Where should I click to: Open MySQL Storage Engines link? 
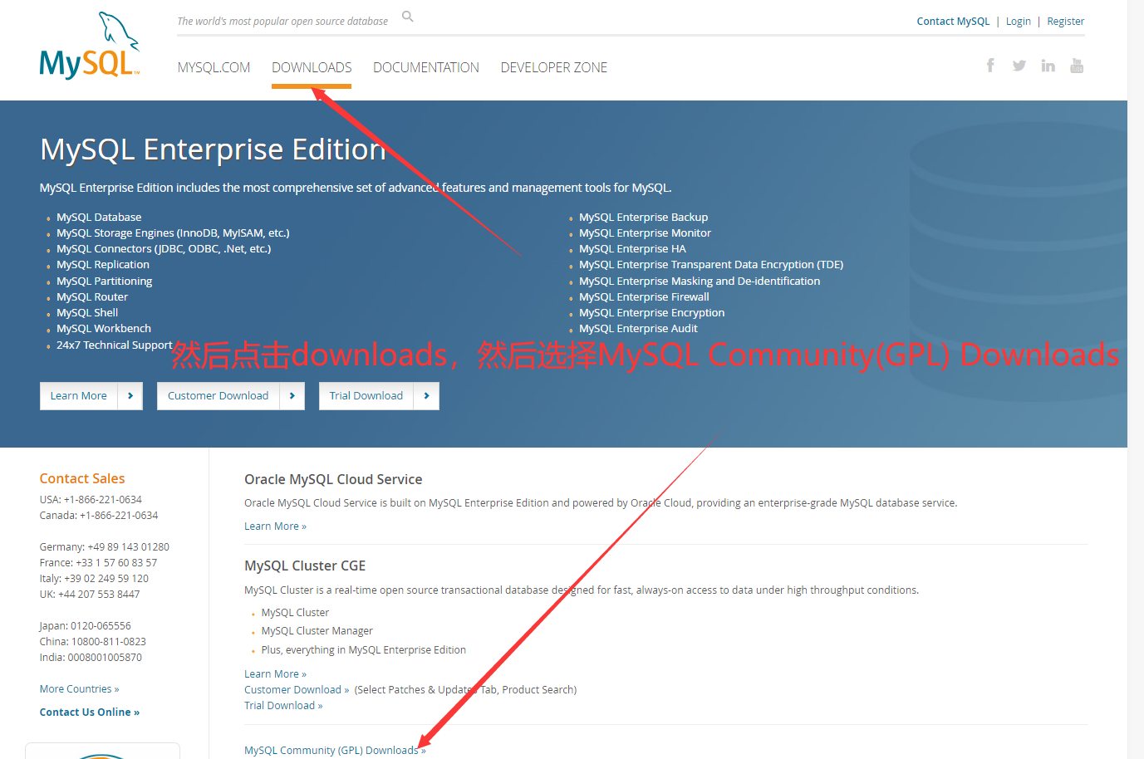[x=173, y=233]
